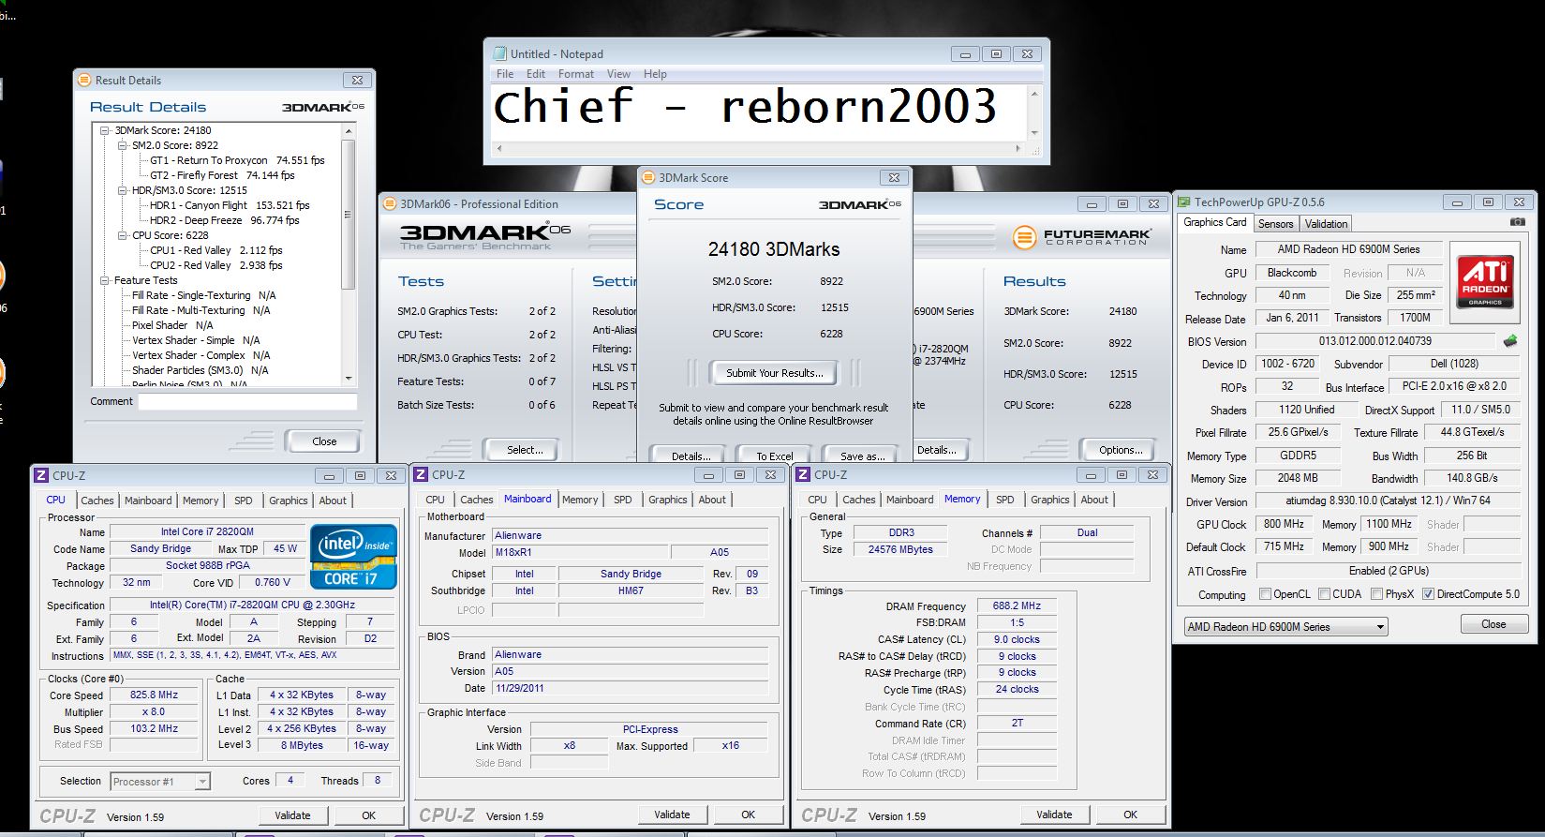Click Submit Your Results button
The height and width of the screenshot is (837, 1545).
point(774,373)
